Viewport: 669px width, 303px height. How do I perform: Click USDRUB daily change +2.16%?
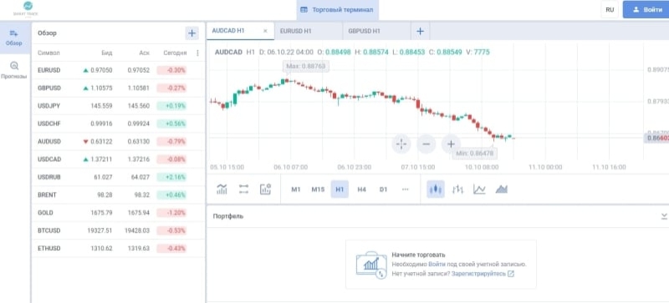pyautogui.click(x=172, y=177)
